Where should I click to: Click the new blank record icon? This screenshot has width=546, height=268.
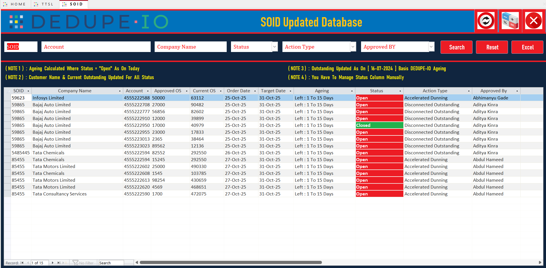tap(66, 262)
